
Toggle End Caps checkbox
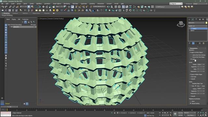click(190, 77)
